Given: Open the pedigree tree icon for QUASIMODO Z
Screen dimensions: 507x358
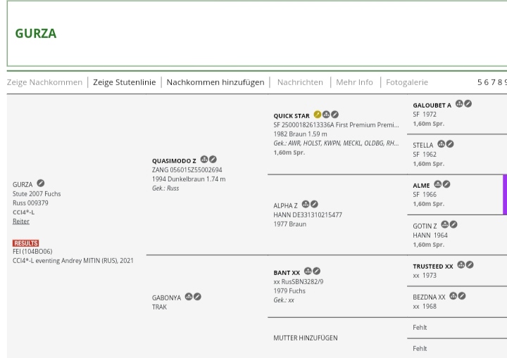Looking at the screenshot, I should [x=204, y=160].
